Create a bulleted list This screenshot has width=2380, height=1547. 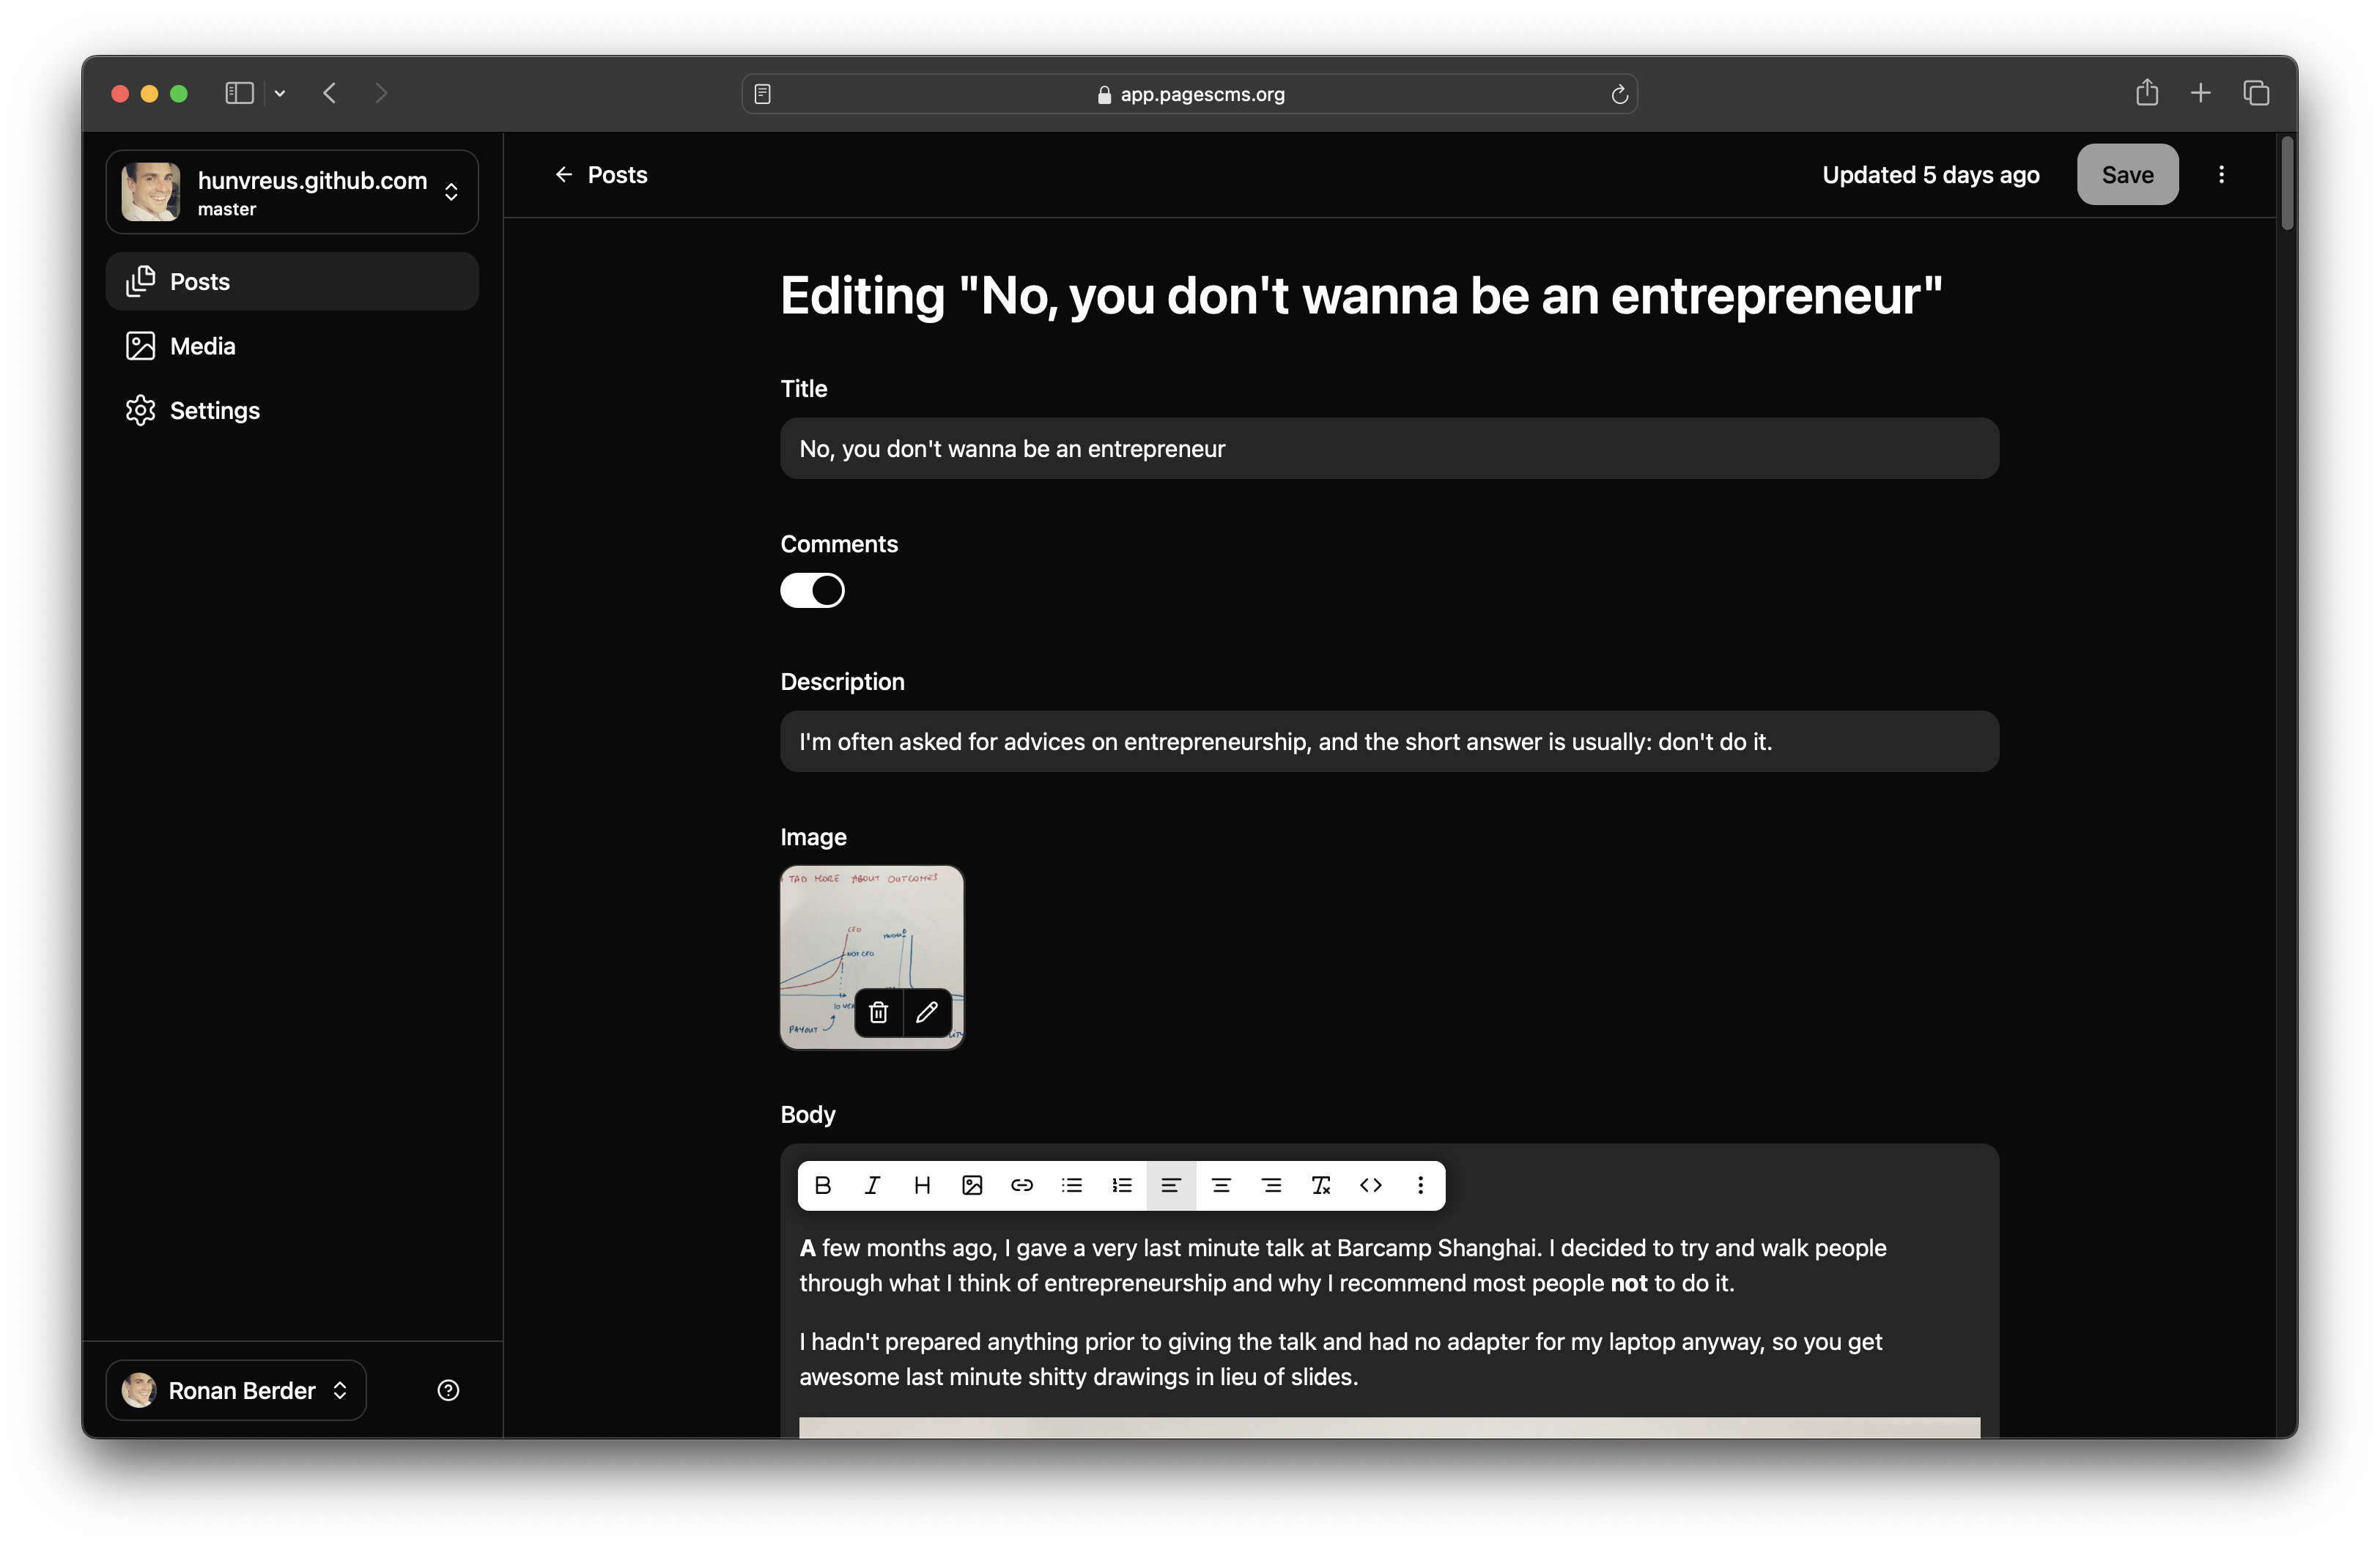pyautogui.click(x=1072, y=1185)
